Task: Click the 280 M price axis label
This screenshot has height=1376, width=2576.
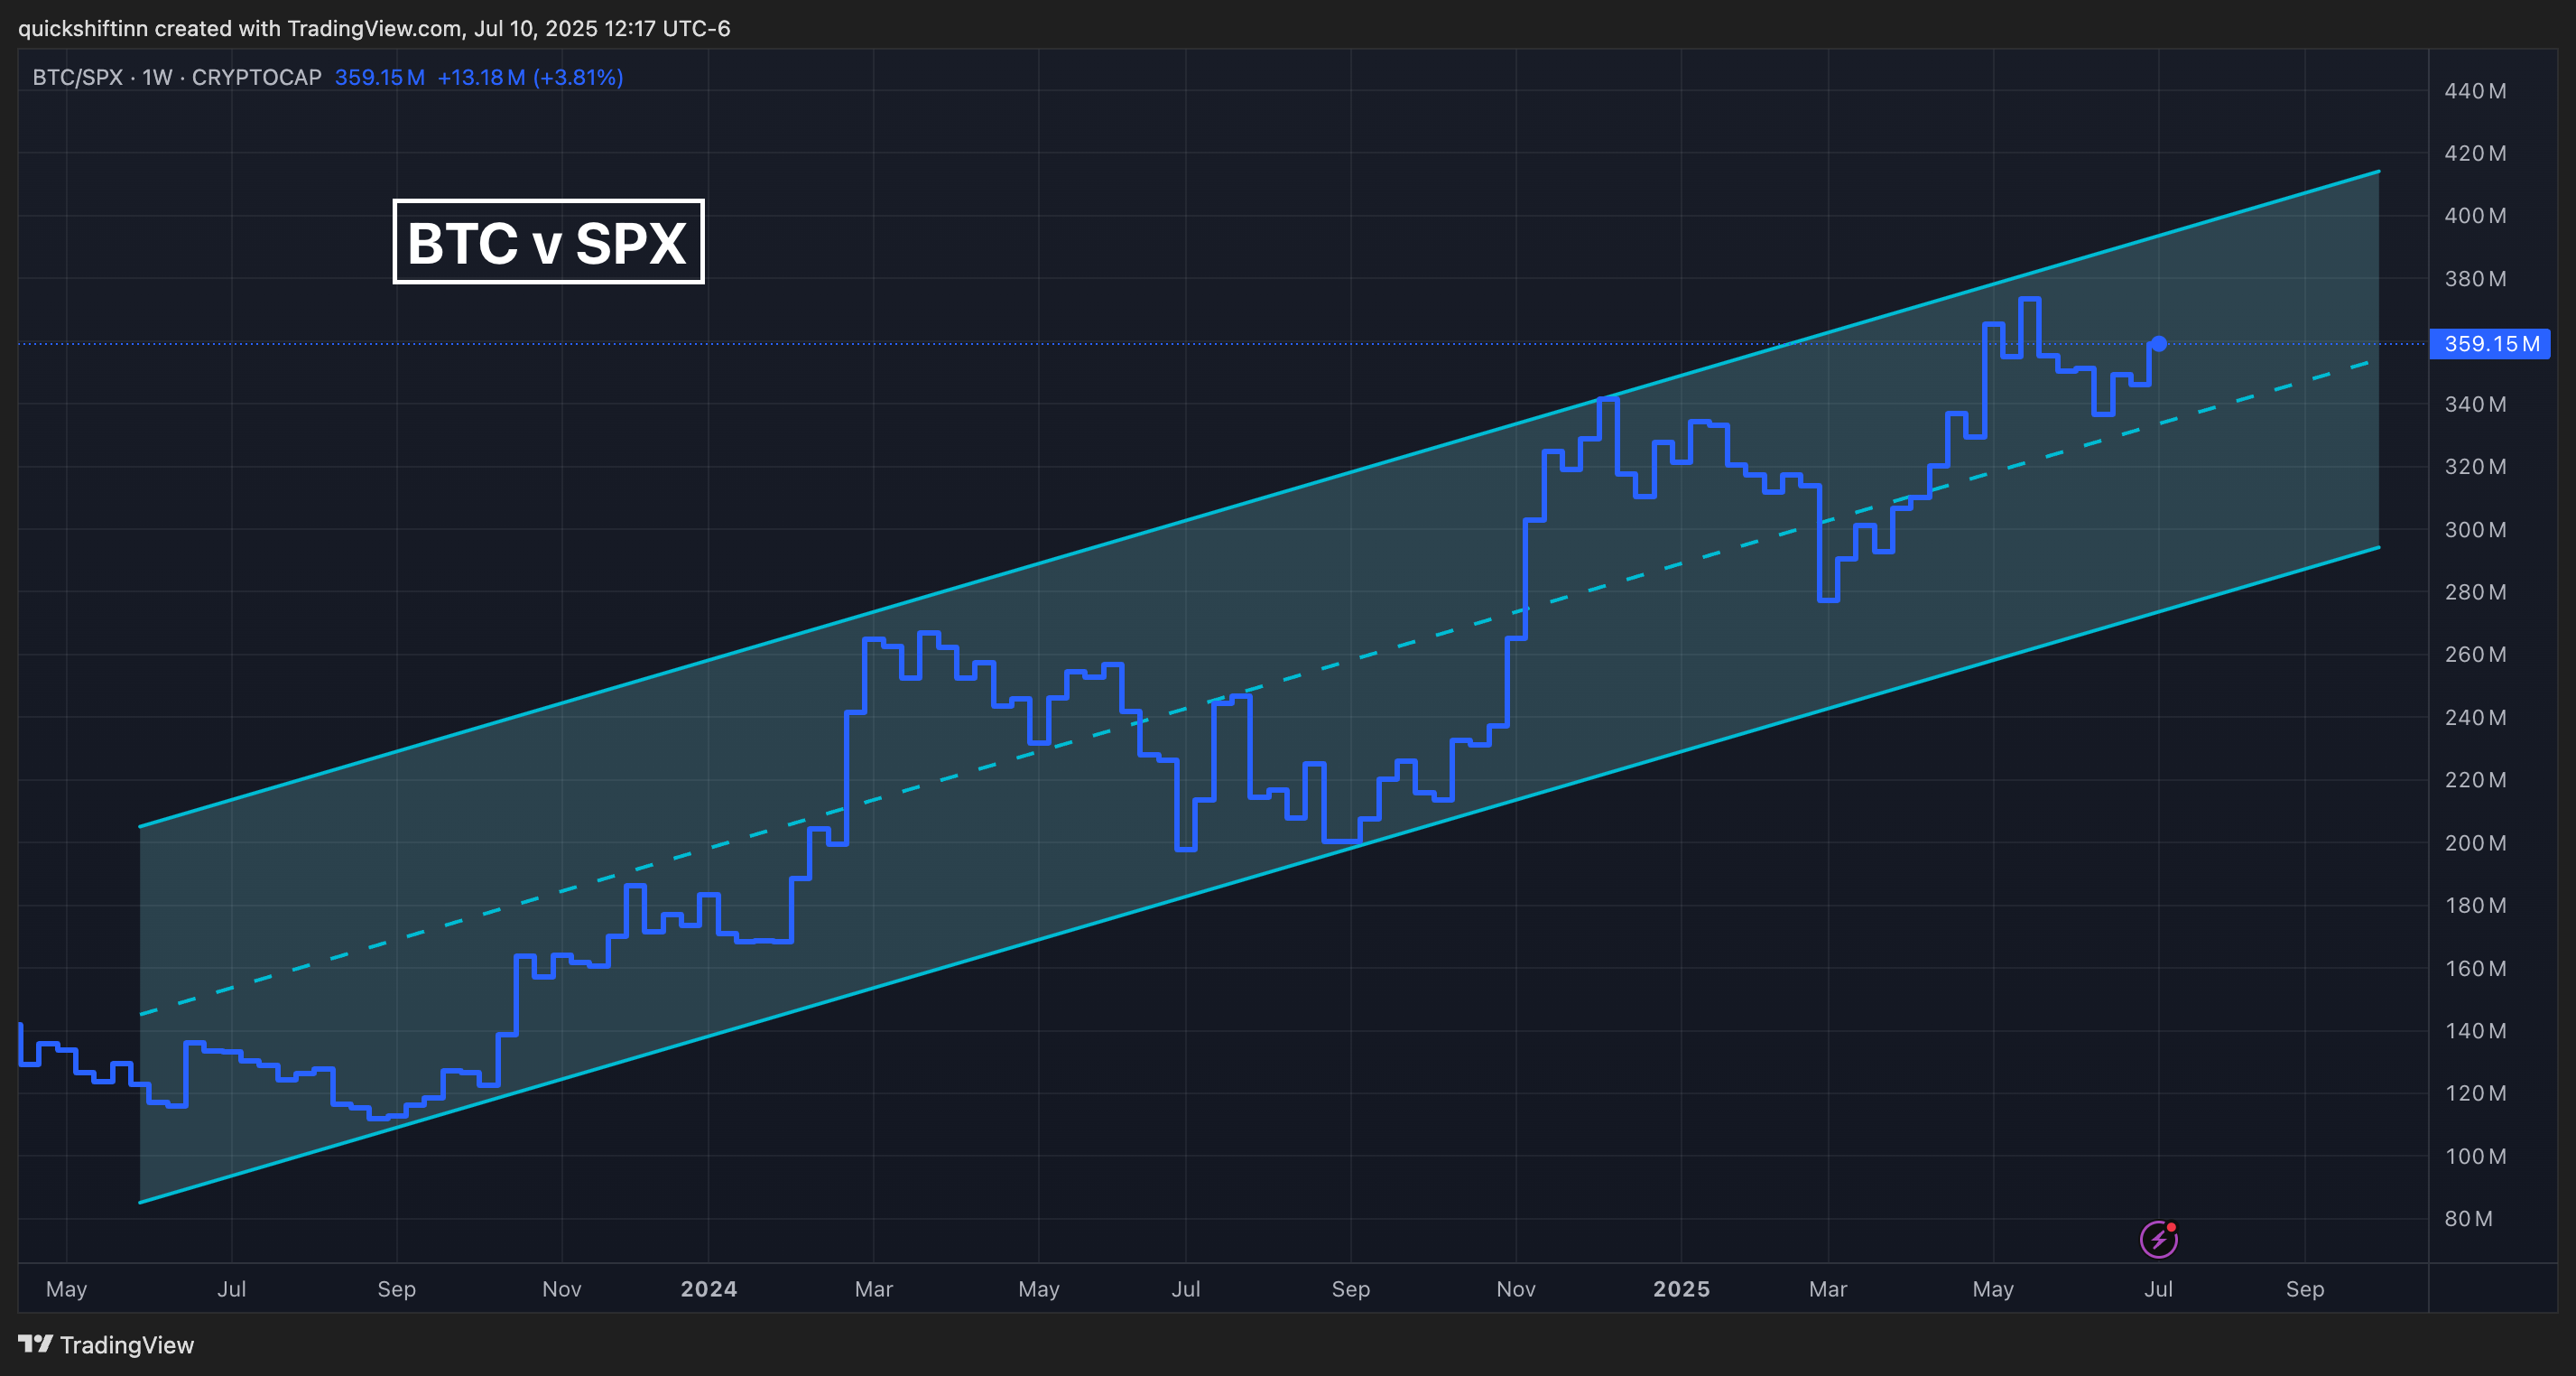Action: [2475, 592]
